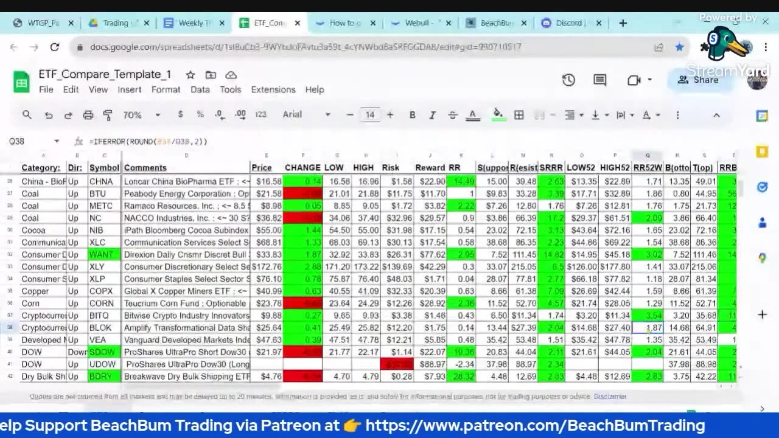
Task: Open the more number formats menu
Action: click(x=260, y=114)
